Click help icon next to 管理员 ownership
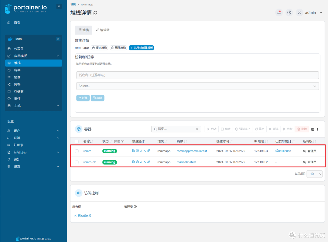328x242 pixels. (x=135, y=207)
